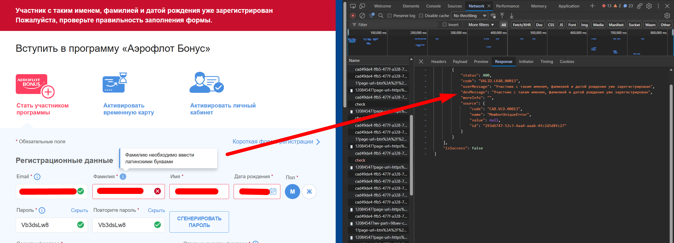This screenshot has height=243, width=674.
Task: Switch to the Headers tab
Action: coord(439,62)
